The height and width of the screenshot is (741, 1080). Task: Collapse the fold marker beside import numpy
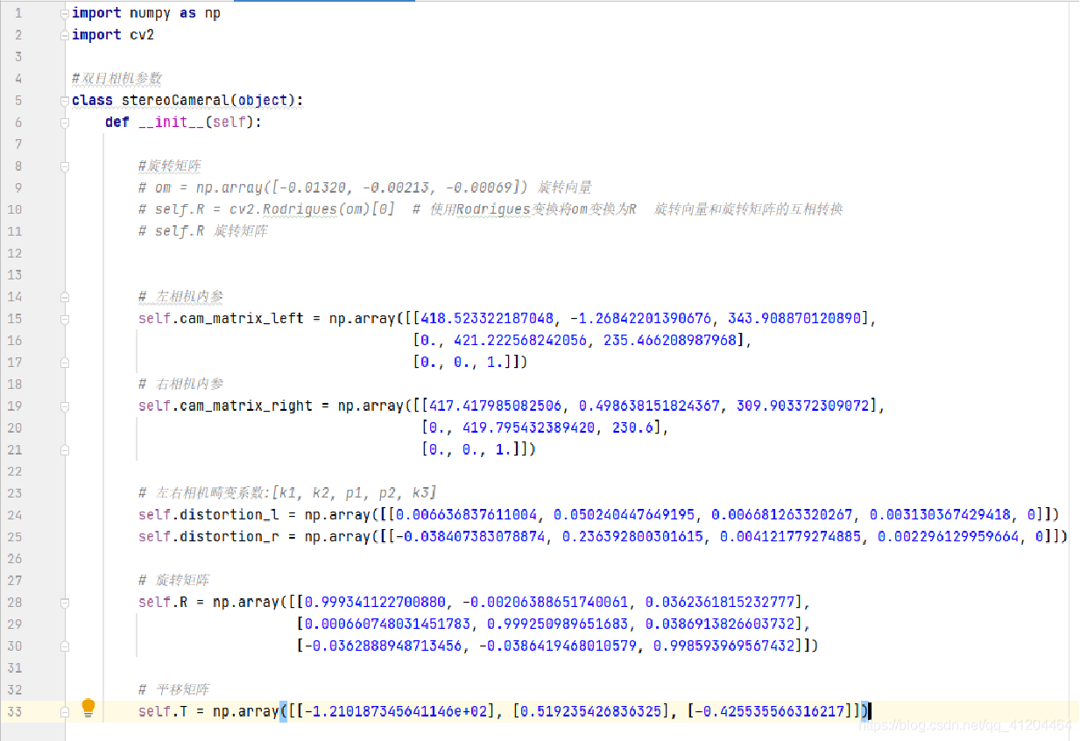tap(65, 14)
